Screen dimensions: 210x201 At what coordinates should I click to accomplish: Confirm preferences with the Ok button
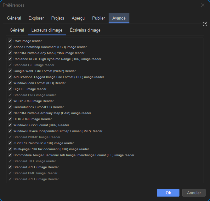pos(168,193)
